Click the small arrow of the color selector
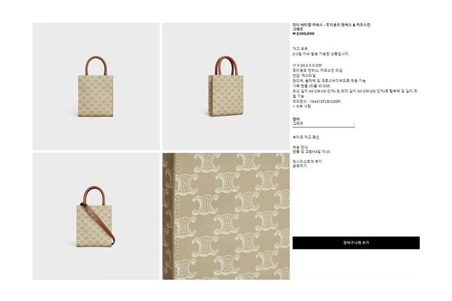The height and width of the screenshot is (301, 452). point(353,124)
